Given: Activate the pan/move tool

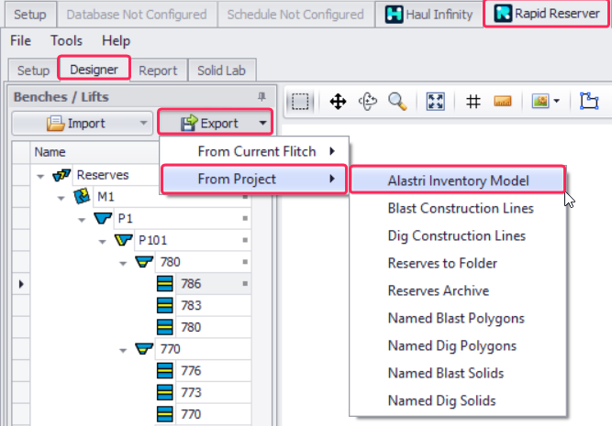Looking at the screenshot, I should click(338, 102).
